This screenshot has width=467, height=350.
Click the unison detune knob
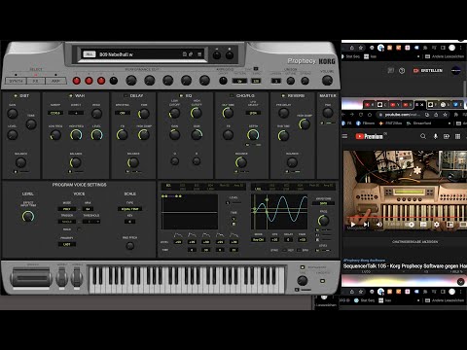[x=291, y=81]
